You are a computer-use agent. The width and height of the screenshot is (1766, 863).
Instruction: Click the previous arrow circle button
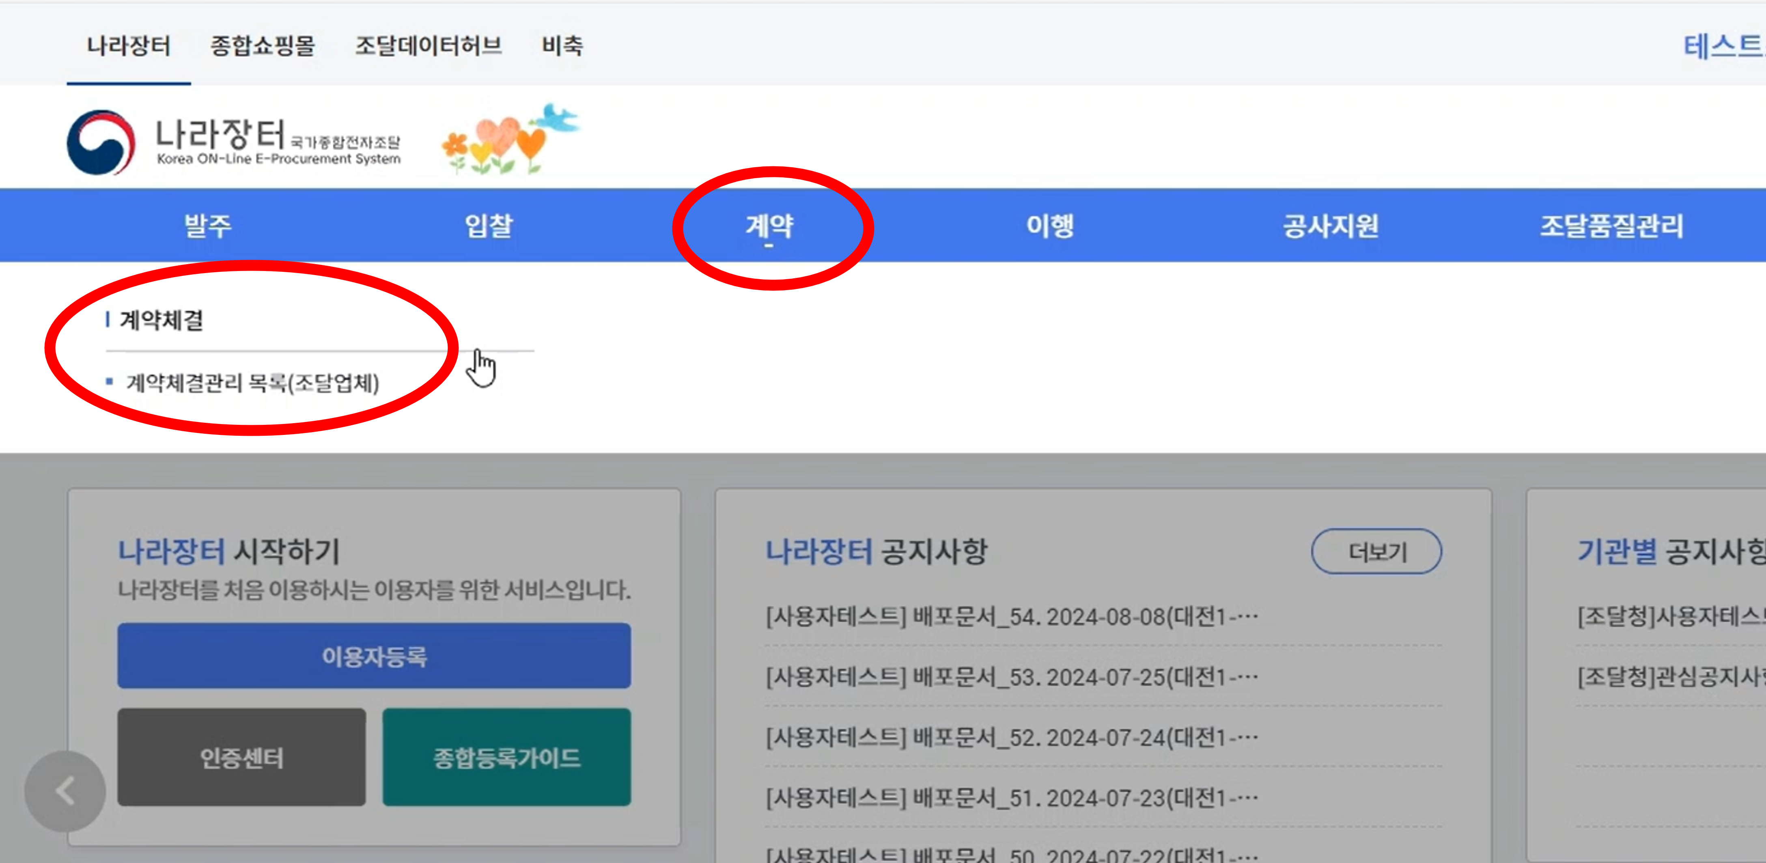pos(65,791)
